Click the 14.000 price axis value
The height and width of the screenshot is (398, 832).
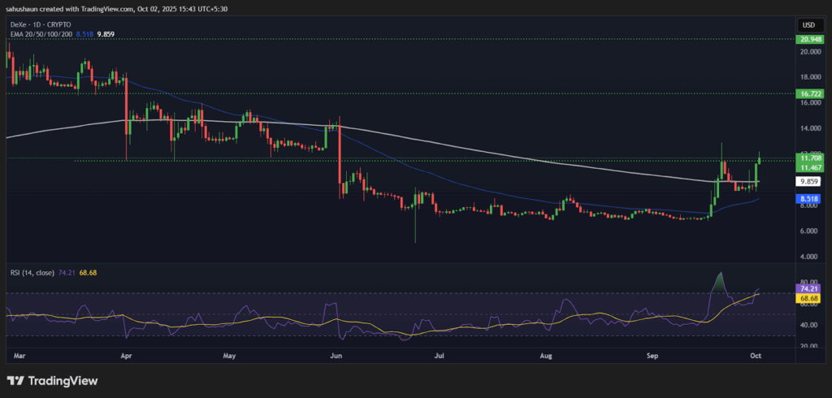808,128
